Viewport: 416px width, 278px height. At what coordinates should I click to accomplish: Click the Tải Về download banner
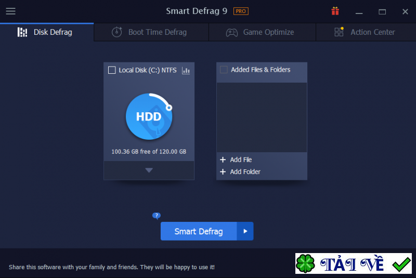(x=354, y=263)
